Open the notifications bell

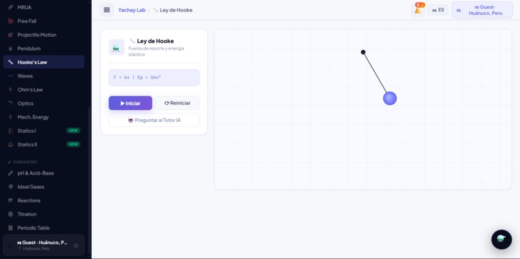(x=418, y=10)
